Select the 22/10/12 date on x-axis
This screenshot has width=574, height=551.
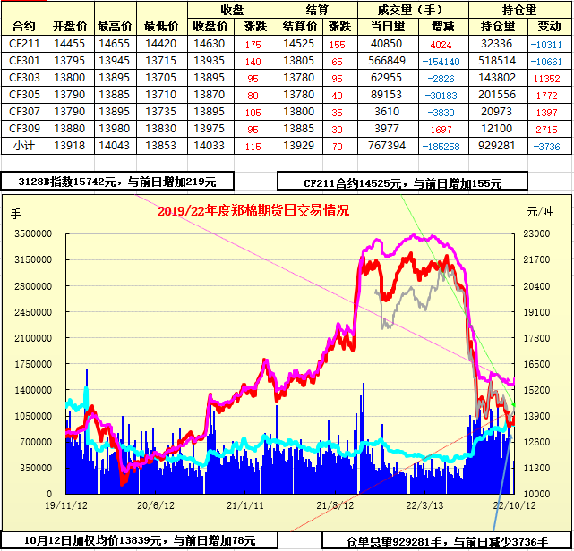[513, 504]
